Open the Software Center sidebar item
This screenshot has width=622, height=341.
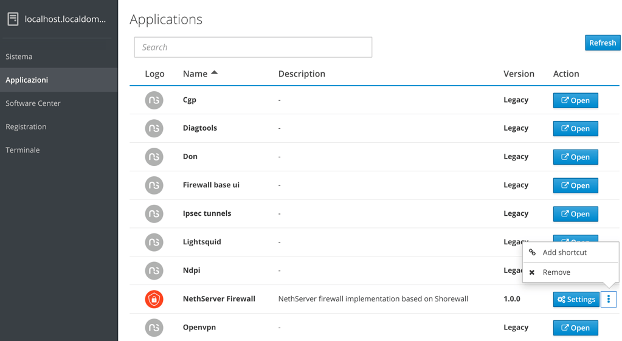pos(33,103)
